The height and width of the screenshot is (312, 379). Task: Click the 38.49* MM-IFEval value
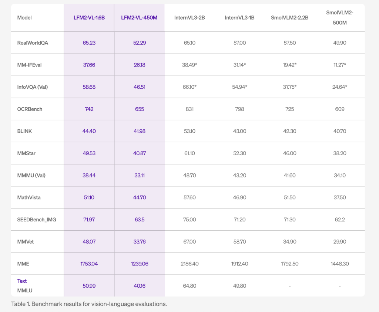[x=189, y=65]
